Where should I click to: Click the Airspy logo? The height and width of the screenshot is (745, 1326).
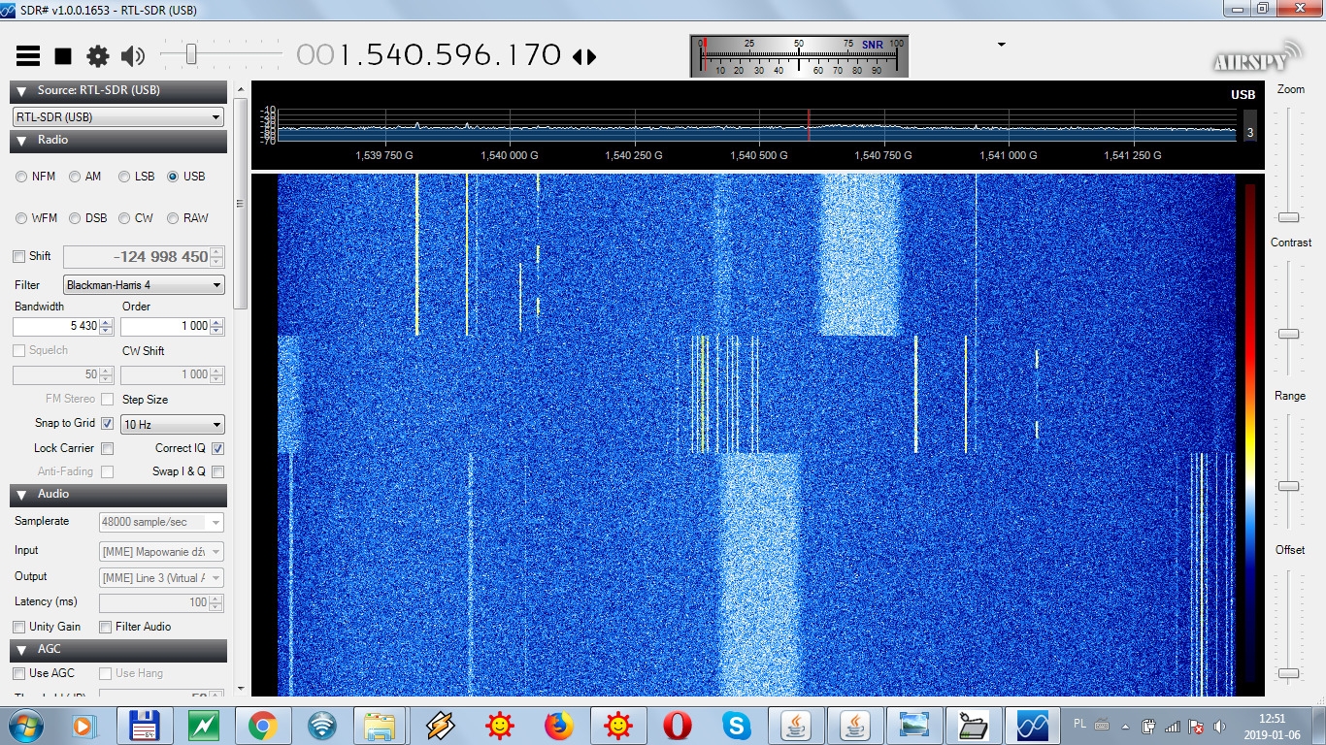(1256, 56)
